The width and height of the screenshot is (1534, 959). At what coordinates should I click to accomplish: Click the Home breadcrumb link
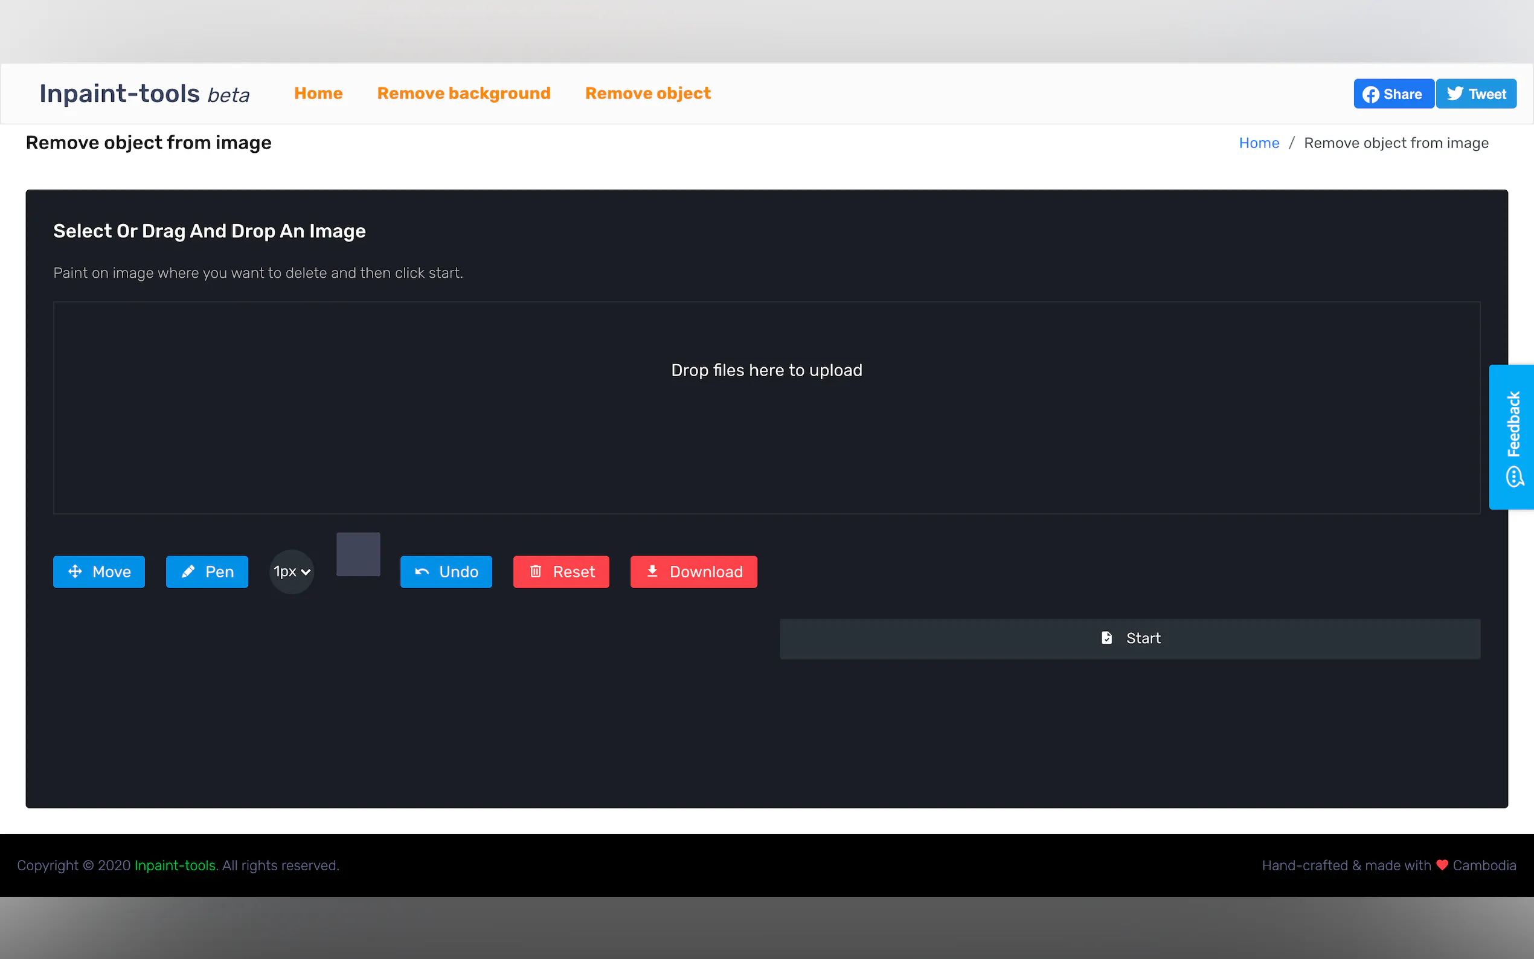[x=1259, y=143]
